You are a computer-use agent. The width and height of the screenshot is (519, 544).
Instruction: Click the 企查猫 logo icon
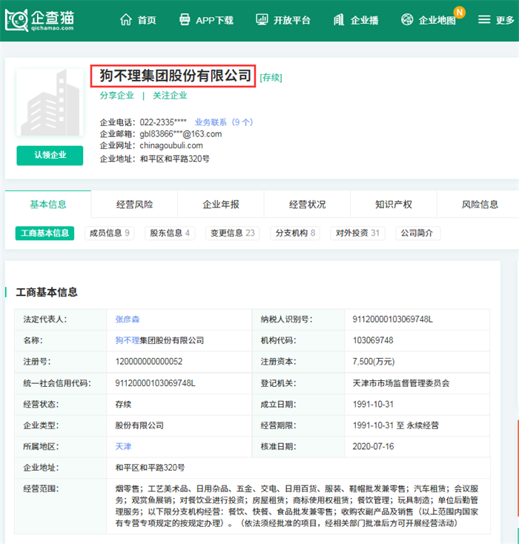pyautogui.click(x=16, y=20)
